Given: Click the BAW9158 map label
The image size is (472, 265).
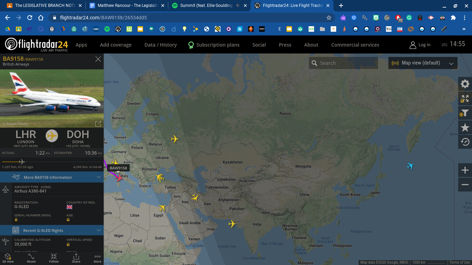Looking at the screenshot, I should (x=118, y=168).
